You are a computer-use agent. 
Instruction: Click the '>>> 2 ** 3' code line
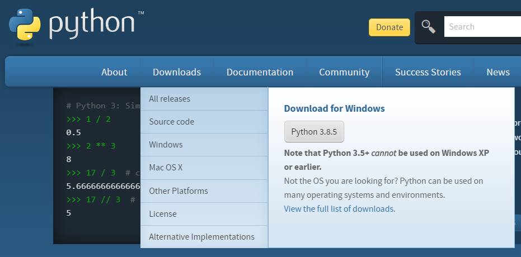[x=91, y=146]
